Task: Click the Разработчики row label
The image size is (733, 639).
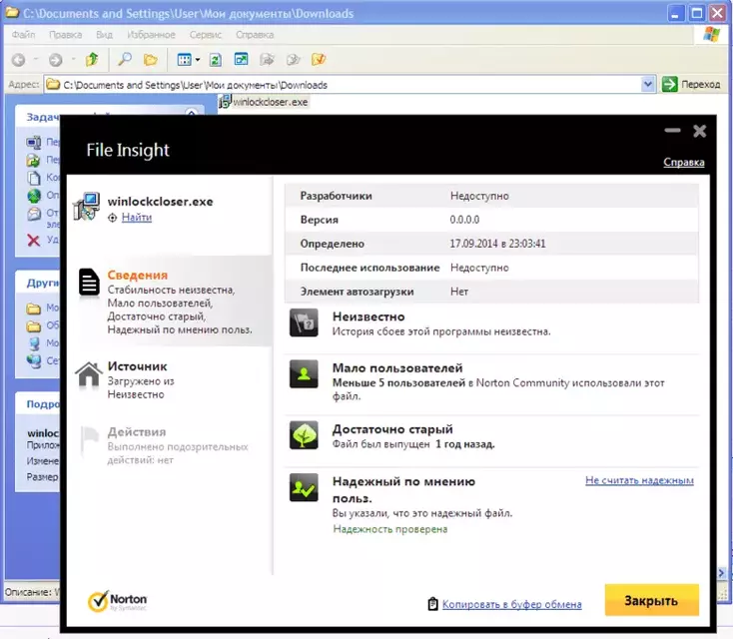Action: click(337, 196)
